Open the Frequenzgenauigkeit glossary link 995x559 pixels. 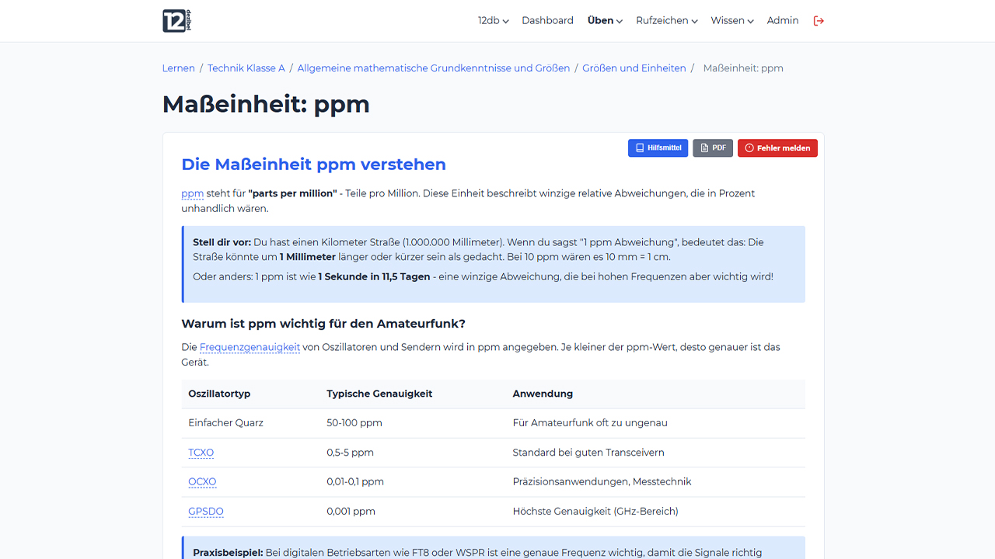pyautogui.click(x=250, y=347)
